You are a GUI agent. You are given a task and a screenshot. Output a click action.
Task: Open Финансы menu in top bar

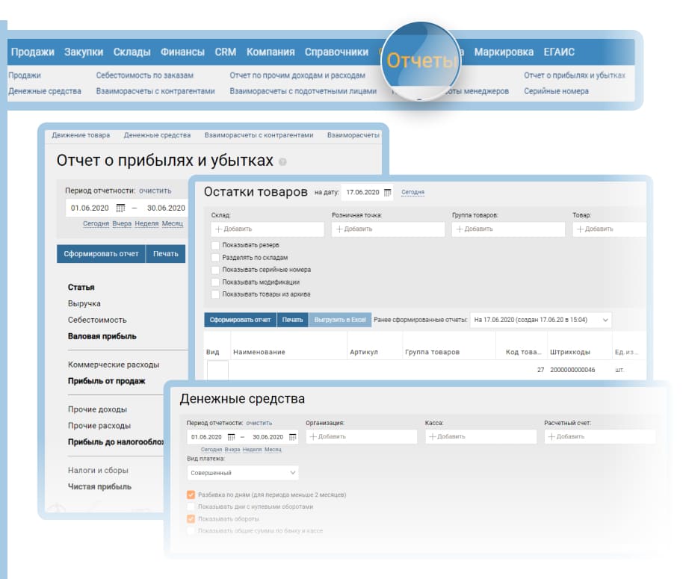tap(182, 52)
